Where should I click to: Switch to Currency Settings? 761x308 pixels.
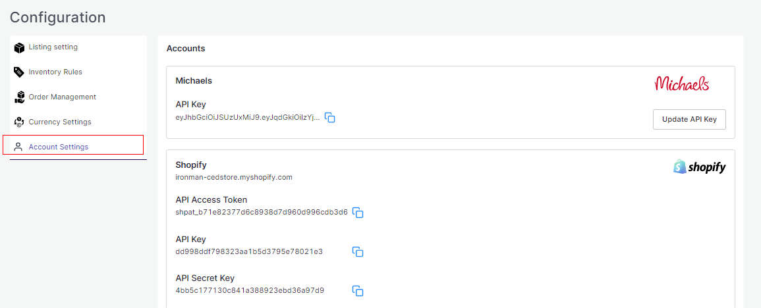(60, 122)
